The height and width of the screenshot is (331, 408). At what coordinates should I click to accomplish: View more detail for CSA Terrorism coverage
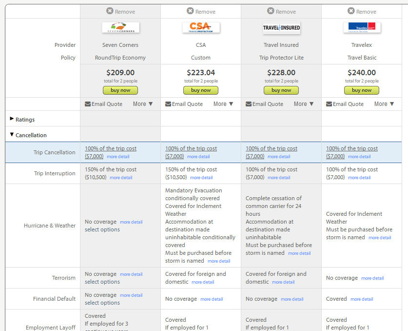(x=203, y=282)
